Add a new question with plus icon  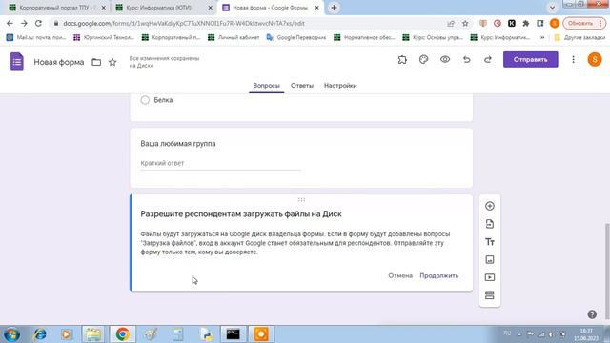(x=489, y=206)
